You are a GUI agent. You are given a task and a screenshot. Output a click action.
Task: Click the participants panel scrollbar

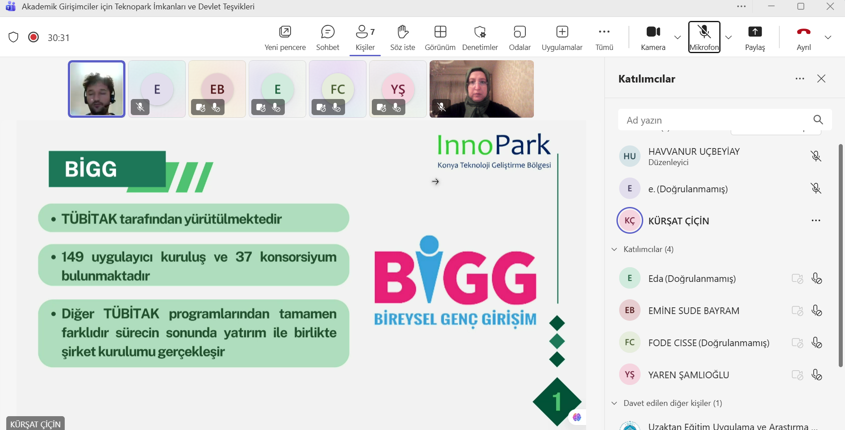tap(841, 254)
